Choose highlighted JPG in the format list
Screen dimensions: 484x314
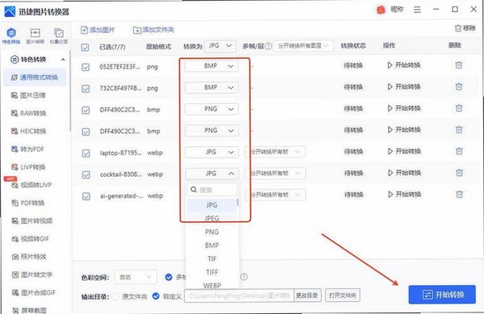[211, 205]
